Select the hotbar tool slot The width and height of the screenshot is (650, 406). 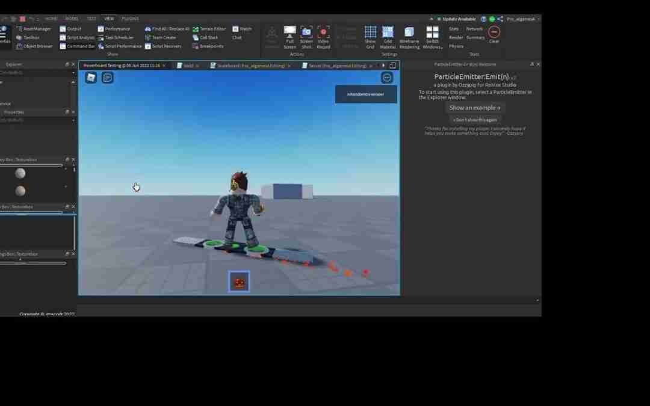[x=239, y=282]
